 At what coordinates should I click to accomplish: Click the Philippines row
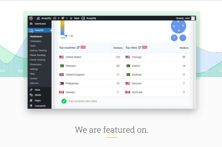[x=91, y=83]
